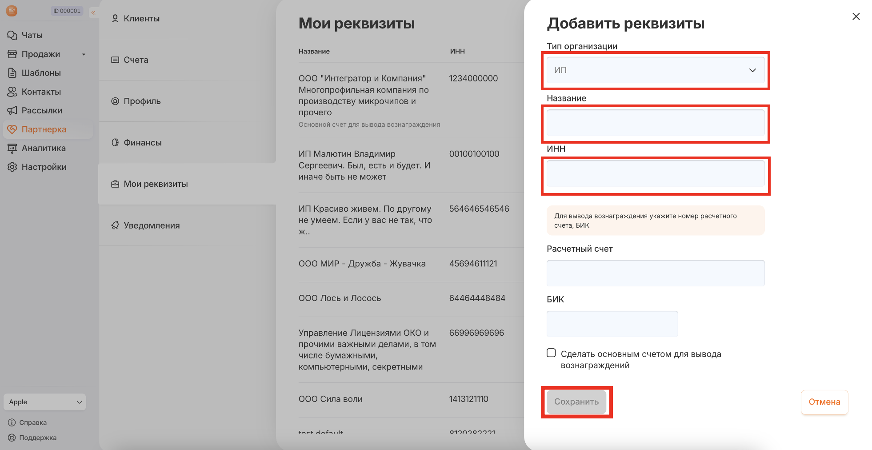The height and width of the screenshot is (450, 872).
Task: Open Contacts via people icon
Action: tap(12, 92)
